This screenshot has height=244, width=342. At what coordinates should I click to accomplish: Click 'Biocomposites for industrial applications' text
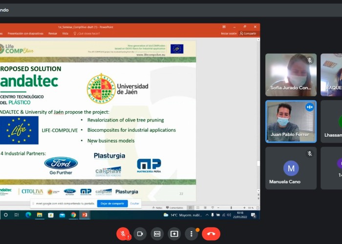(x=131, y=130)
